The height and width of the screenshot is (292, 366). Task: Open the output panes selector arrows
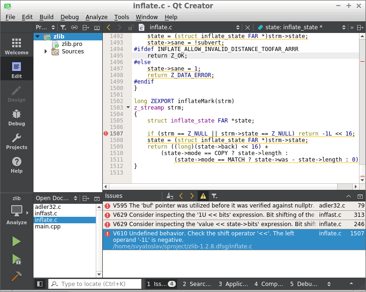(x=329, y=284)
